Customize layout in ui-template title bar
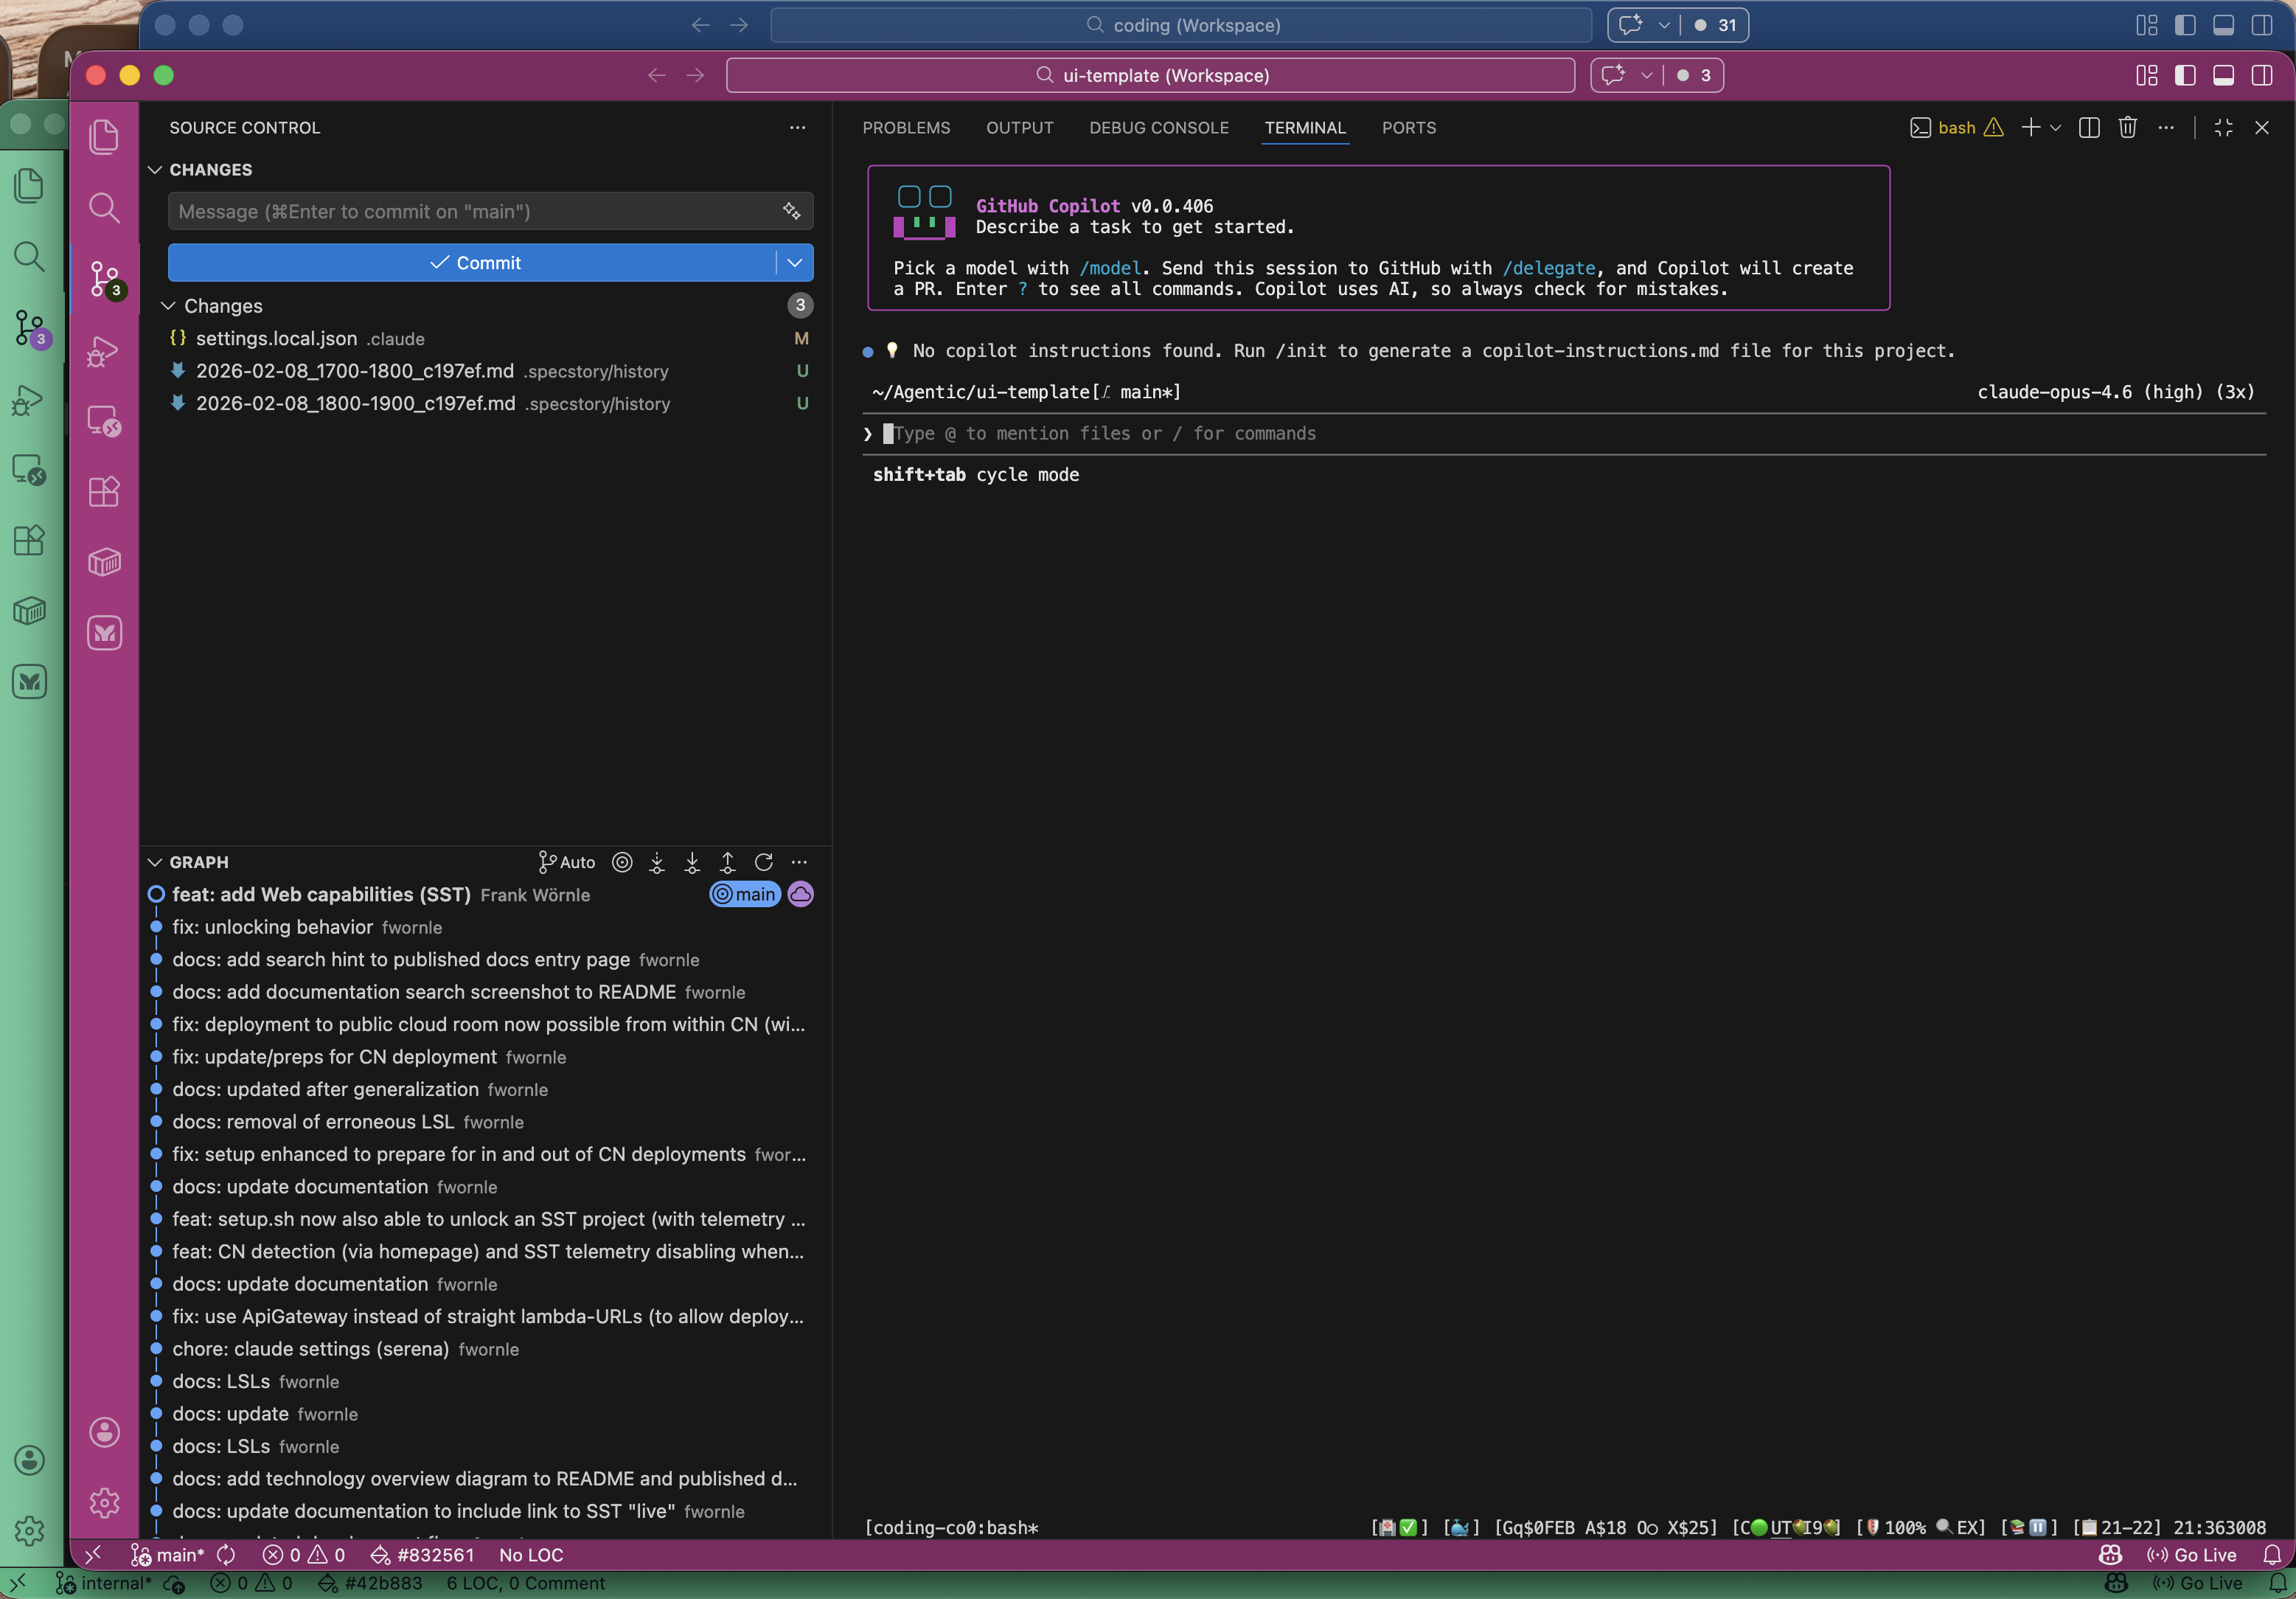Image resolution: width=2296 pixels, height=1599 pixels. (2147, 75)
